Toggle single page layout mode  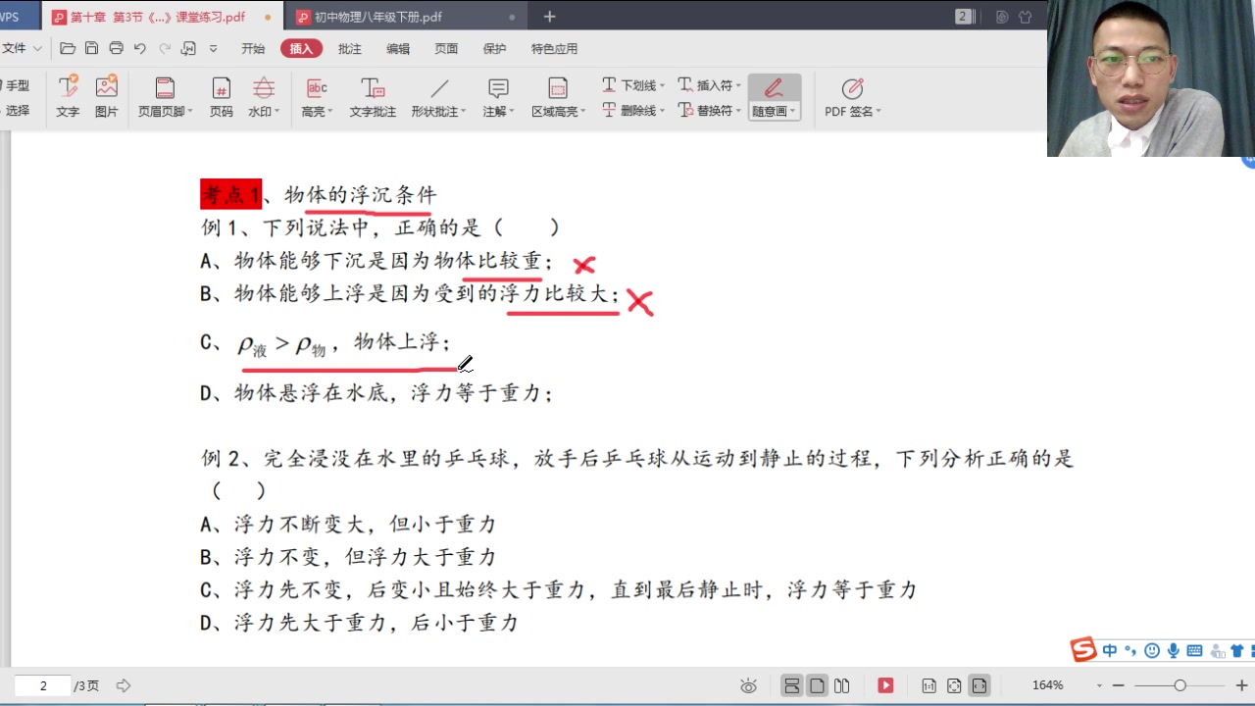point(817,685)
